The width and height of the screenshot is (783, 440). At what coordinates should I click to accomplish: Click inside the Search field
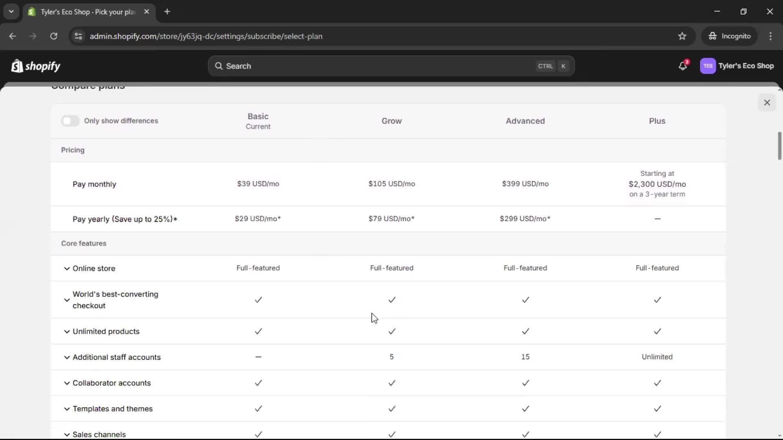tap(367, 66)
